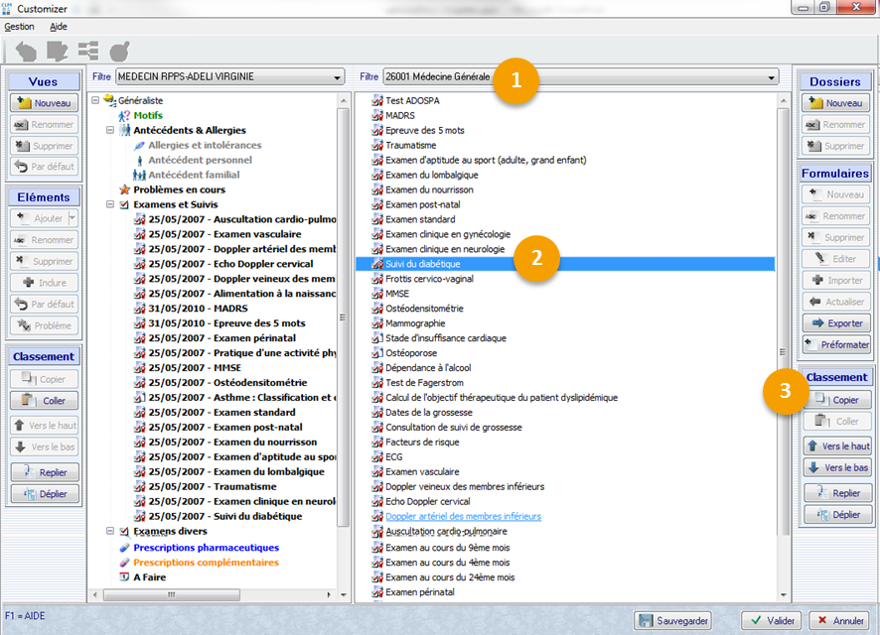Image resolution: width=880 pixels, height=635 pixels.
Task: Click the Sauvegarder floppy disk button
Action: 674,620
